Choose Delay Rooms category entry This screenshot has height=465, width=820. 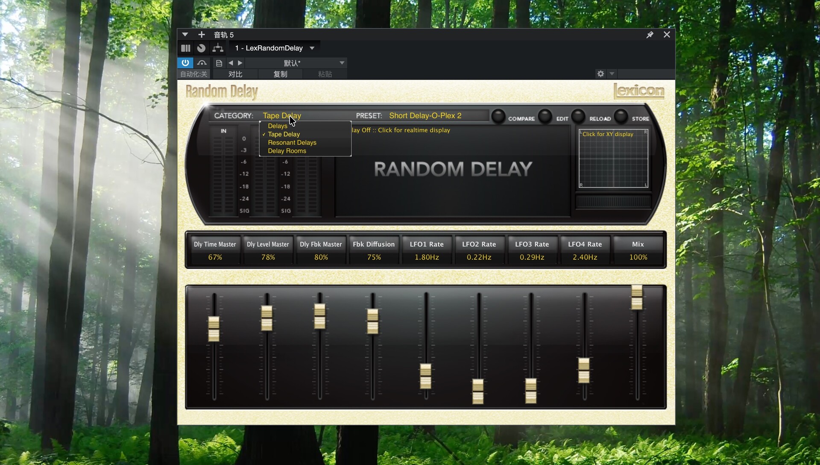coord(287,151)
